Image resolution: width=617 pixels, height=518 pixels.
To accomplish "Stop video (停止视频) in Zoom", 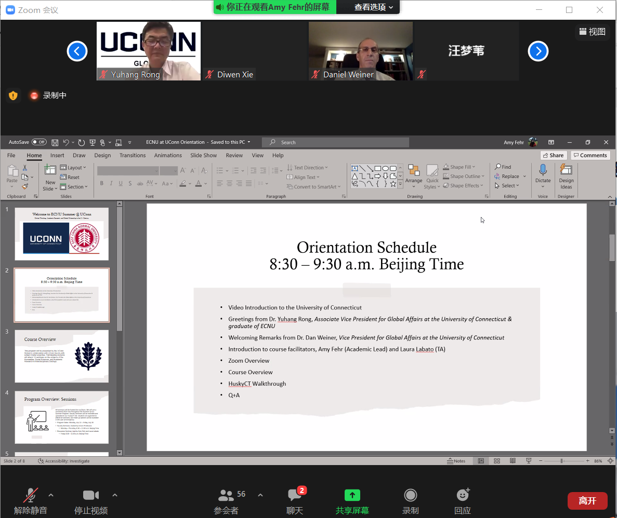I will 91,501.
